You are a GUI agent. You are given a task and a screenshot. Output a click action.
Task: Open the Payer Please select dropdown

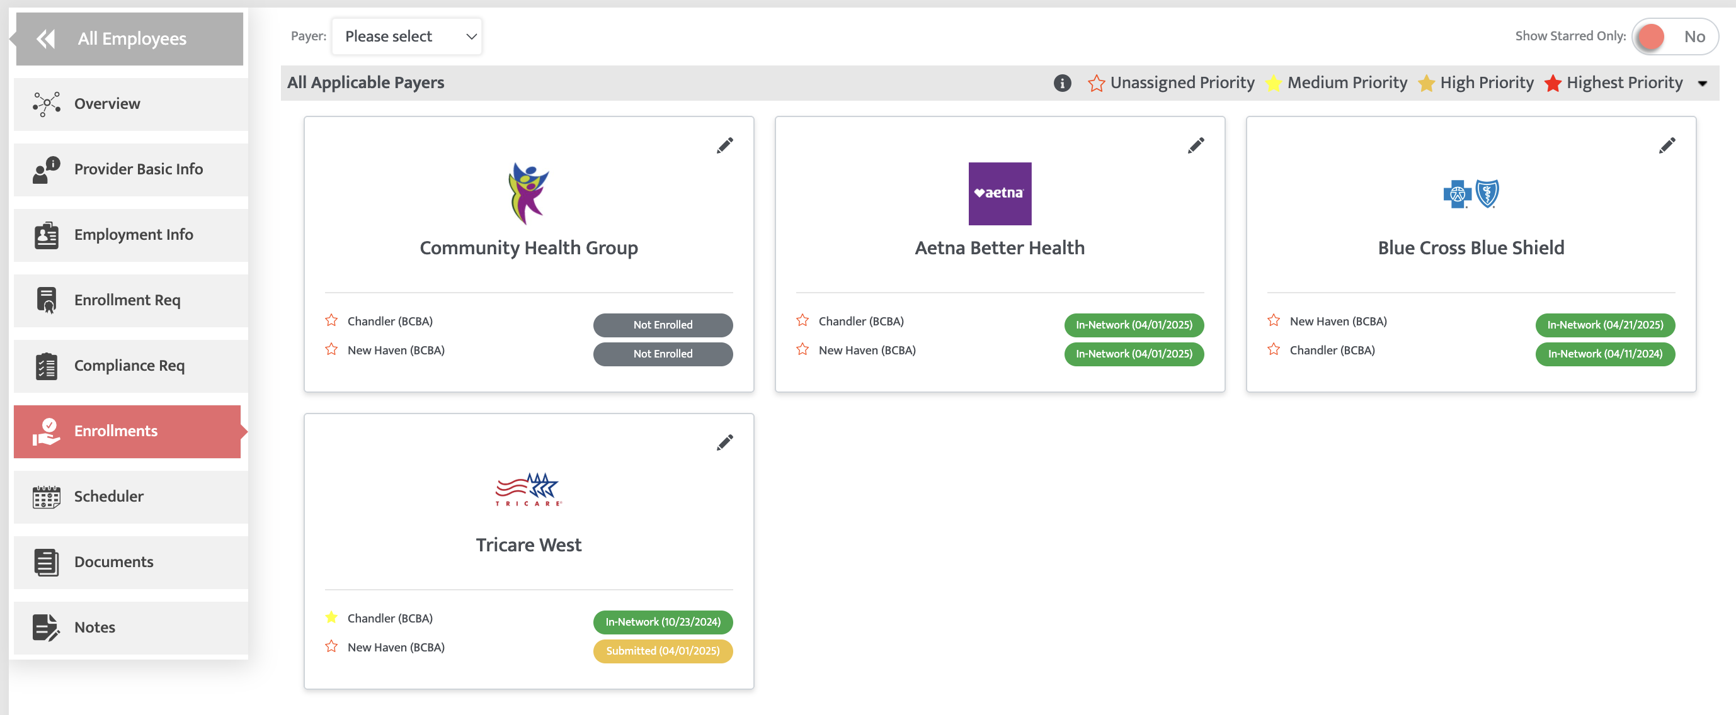click(407, 37)
